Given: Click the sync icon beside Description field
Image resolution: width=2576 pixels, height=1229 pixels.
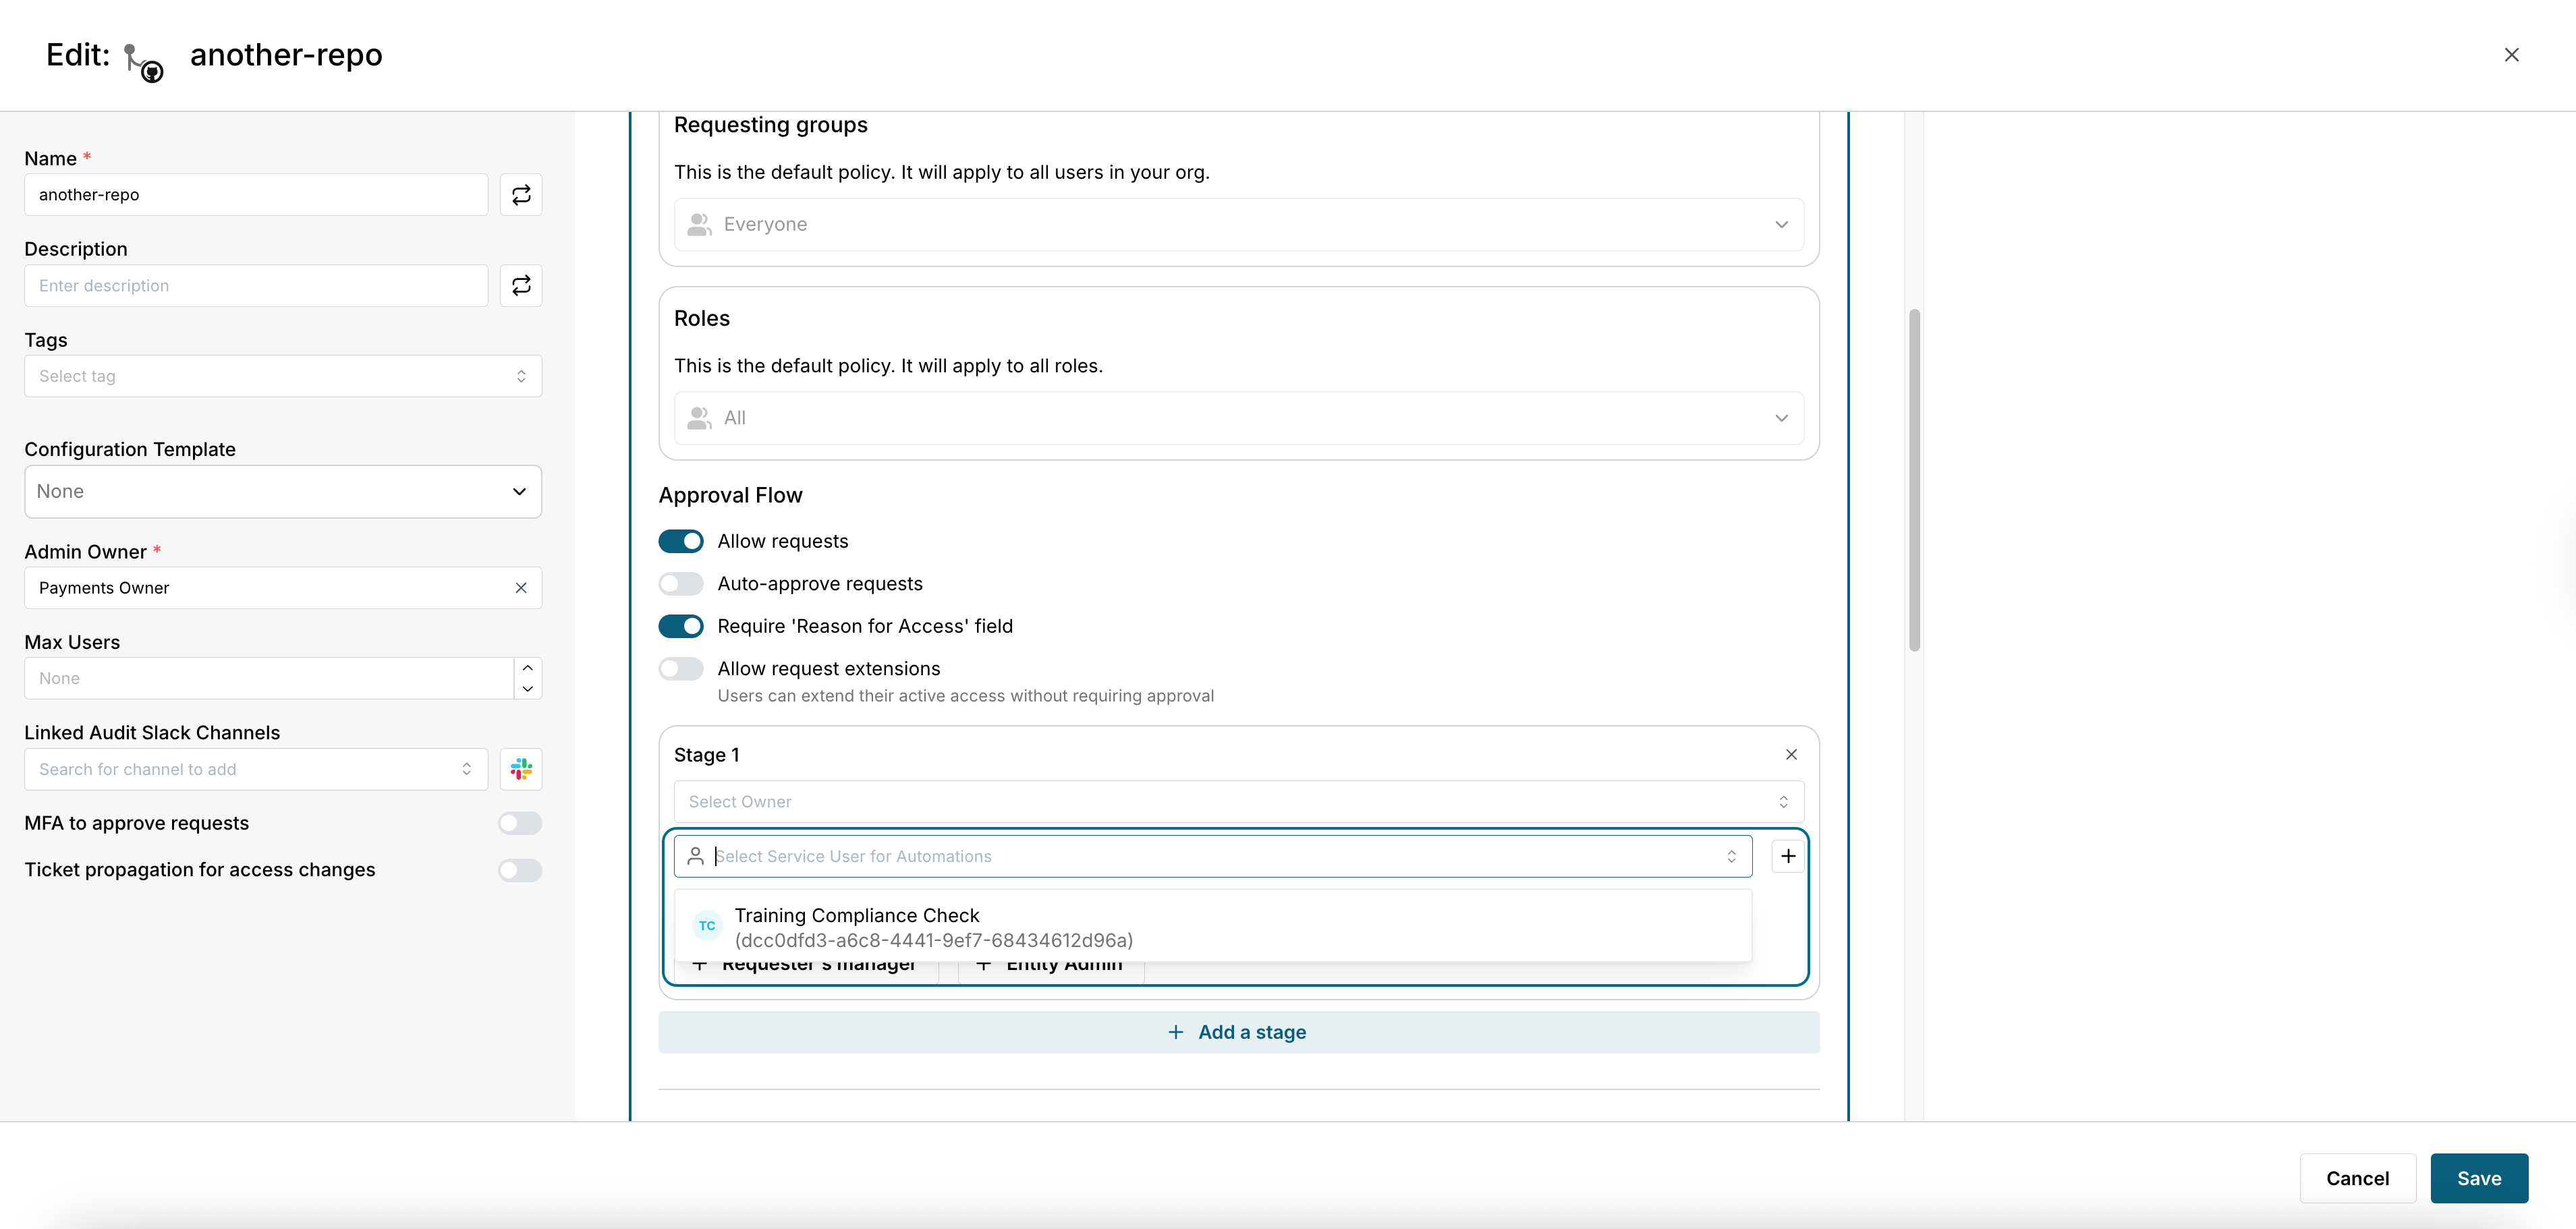Looking at the screenshot, I should coord(521,285).
